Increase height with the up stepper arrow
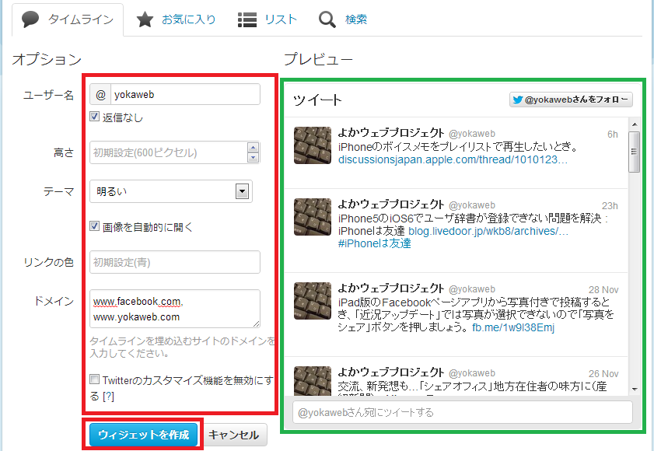This screenshot has width=654, height=451. click(x=254, y=147)
